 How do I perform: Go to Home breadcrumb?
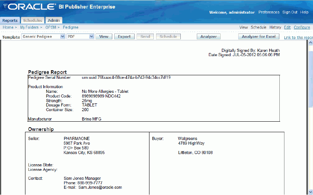click(x=8, y=27)
